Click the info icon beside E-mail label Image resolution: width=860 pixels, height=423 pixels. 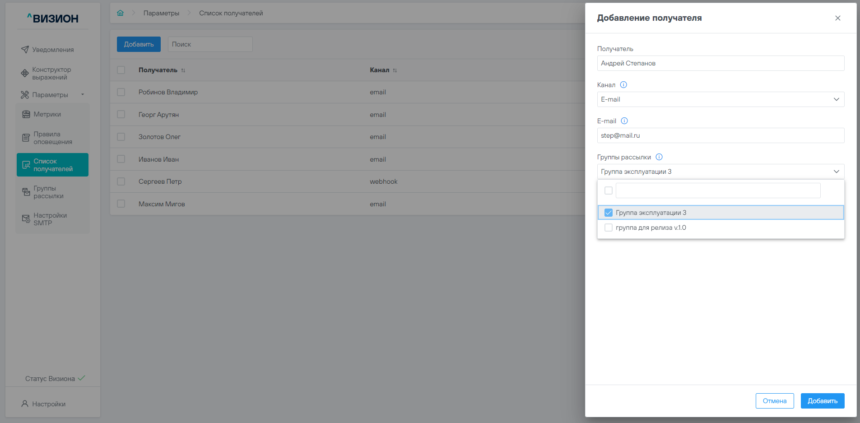pyautogui.click(x=624, y=121)
